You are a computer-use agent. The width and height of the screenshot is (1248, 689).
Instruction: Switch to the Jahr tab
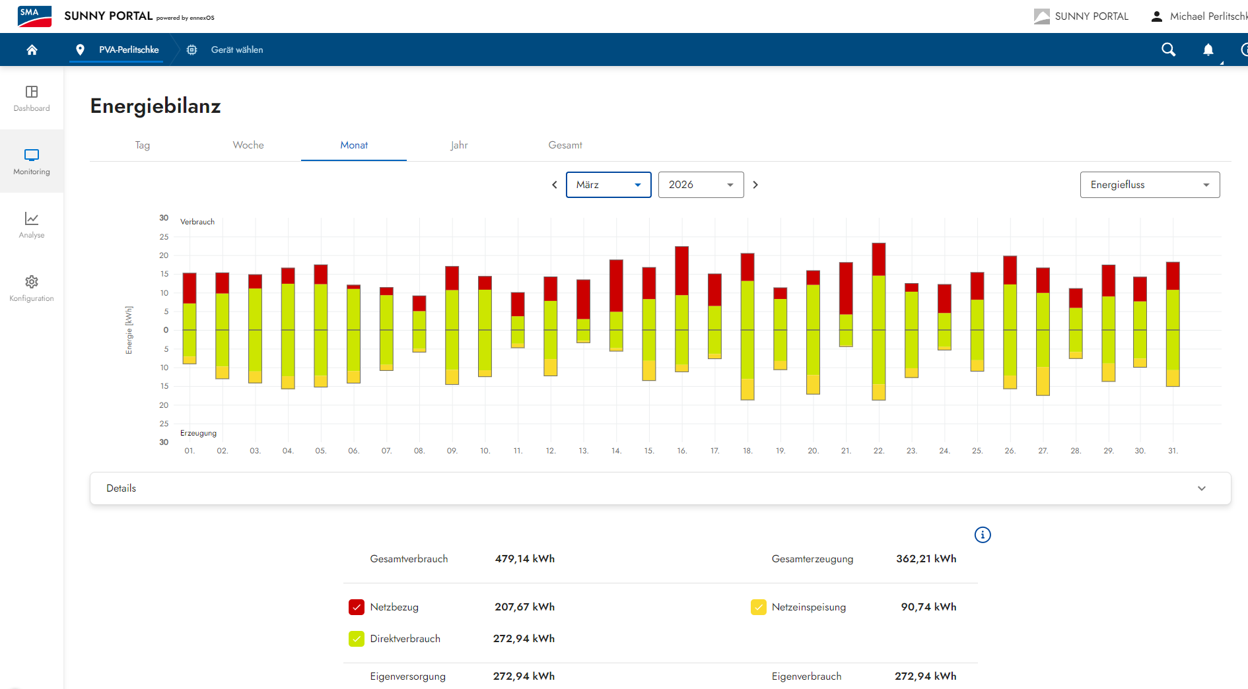point(459,145)
